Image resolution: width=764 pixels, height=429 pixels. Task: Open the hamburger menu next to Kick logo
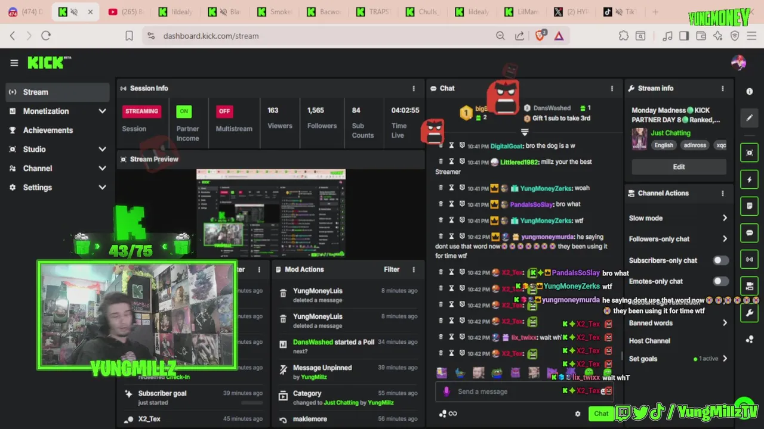(x=14, y=63)
